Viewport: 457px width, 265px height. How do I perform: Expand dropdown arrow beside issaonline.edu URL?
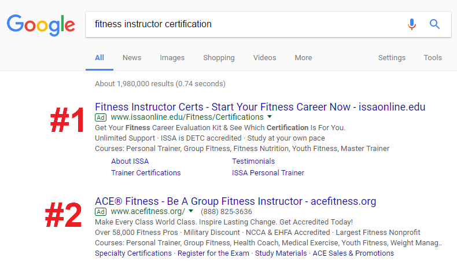pyautogui.click(x=270, y=117)
